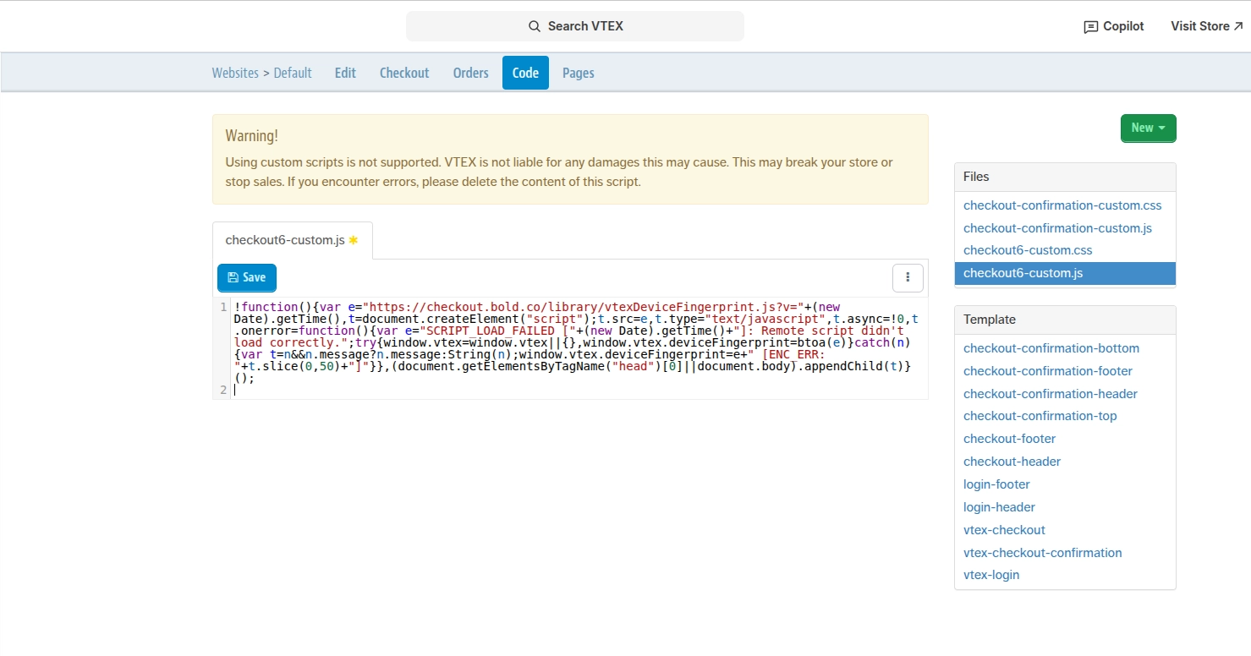This screenshot has width=1251, height=656.
Task: Go to Websites breadcrumb
Action: coord(235,73)
